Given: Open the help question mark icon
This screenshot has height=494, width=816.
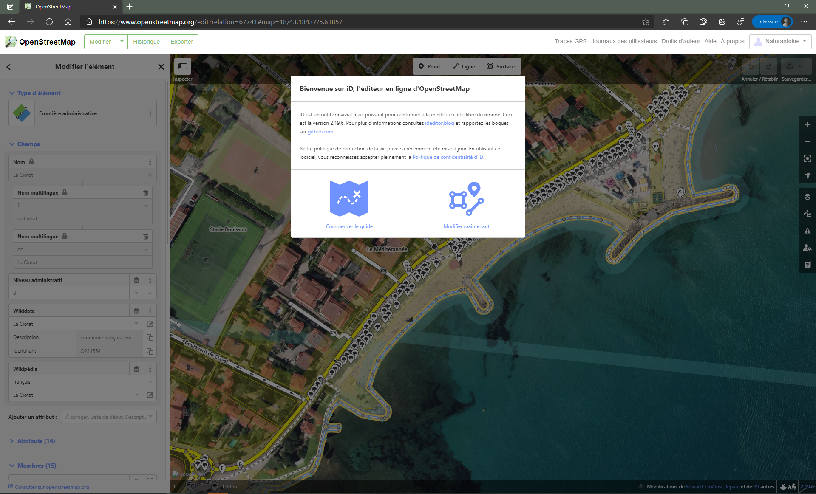Looking at the screenshot, I should pyautogui.click(x=807, y=265).
